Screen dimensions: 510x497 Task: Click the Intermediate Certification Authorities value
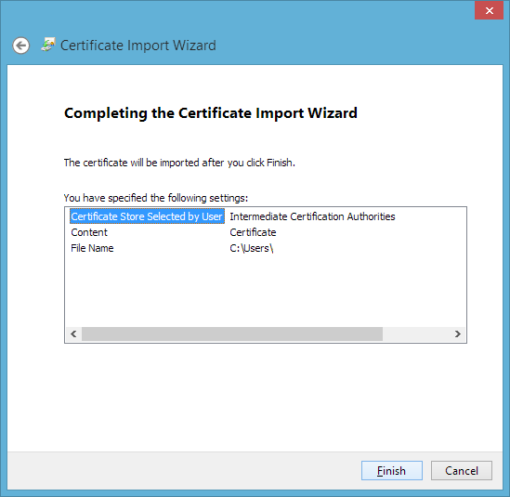312,216
